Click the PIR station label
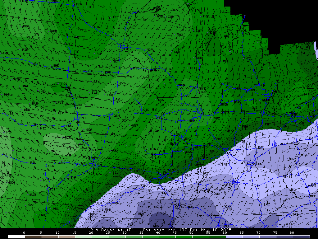This screenshot has width=318, height=239. [25, 49]
